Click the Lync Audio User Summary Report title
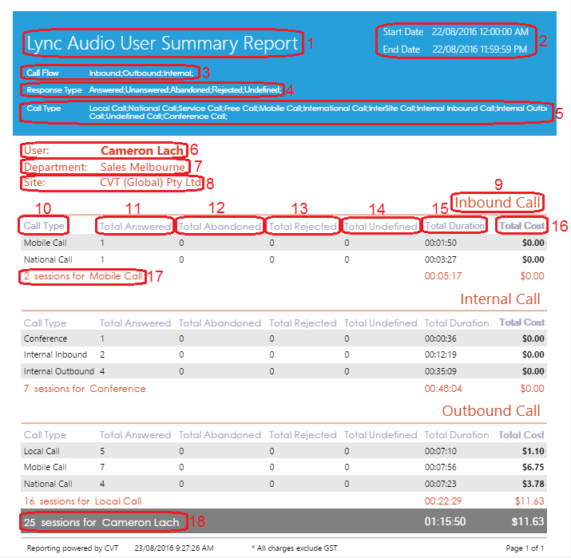The width and height of the screenshot is (571, 558). click(162, 43)
